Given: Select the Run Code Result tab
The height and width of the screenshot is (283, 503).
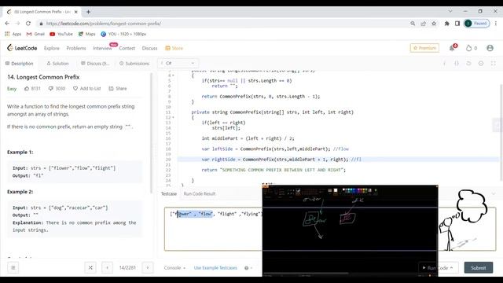Looking at the screenshot, I should click(200, 194).
